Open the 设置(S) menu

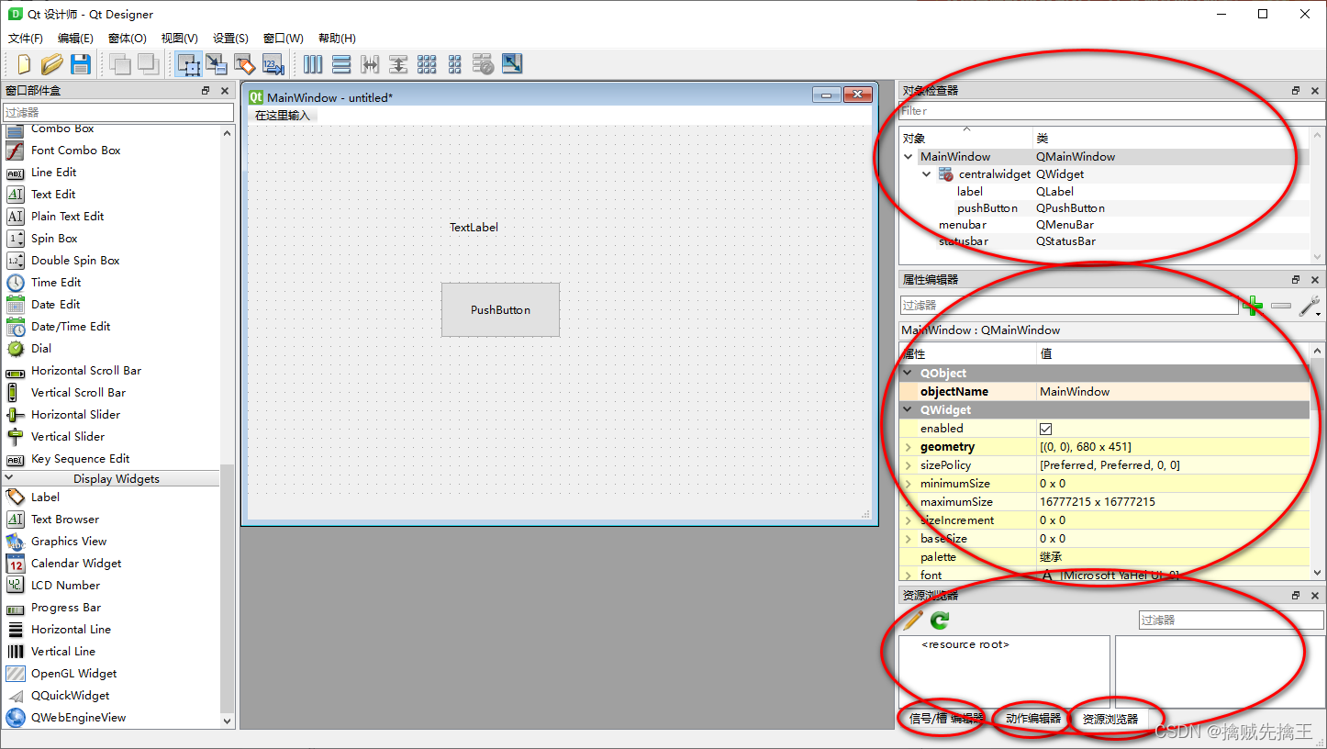230,39
